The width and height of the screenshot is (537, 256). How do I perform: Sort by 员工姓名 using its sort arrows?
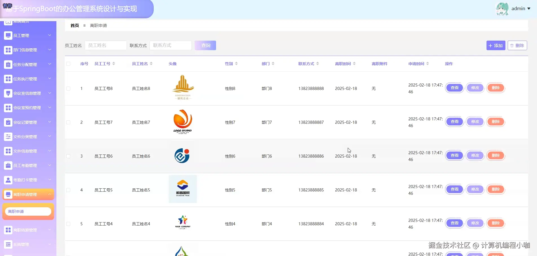(x=151, y=64)
